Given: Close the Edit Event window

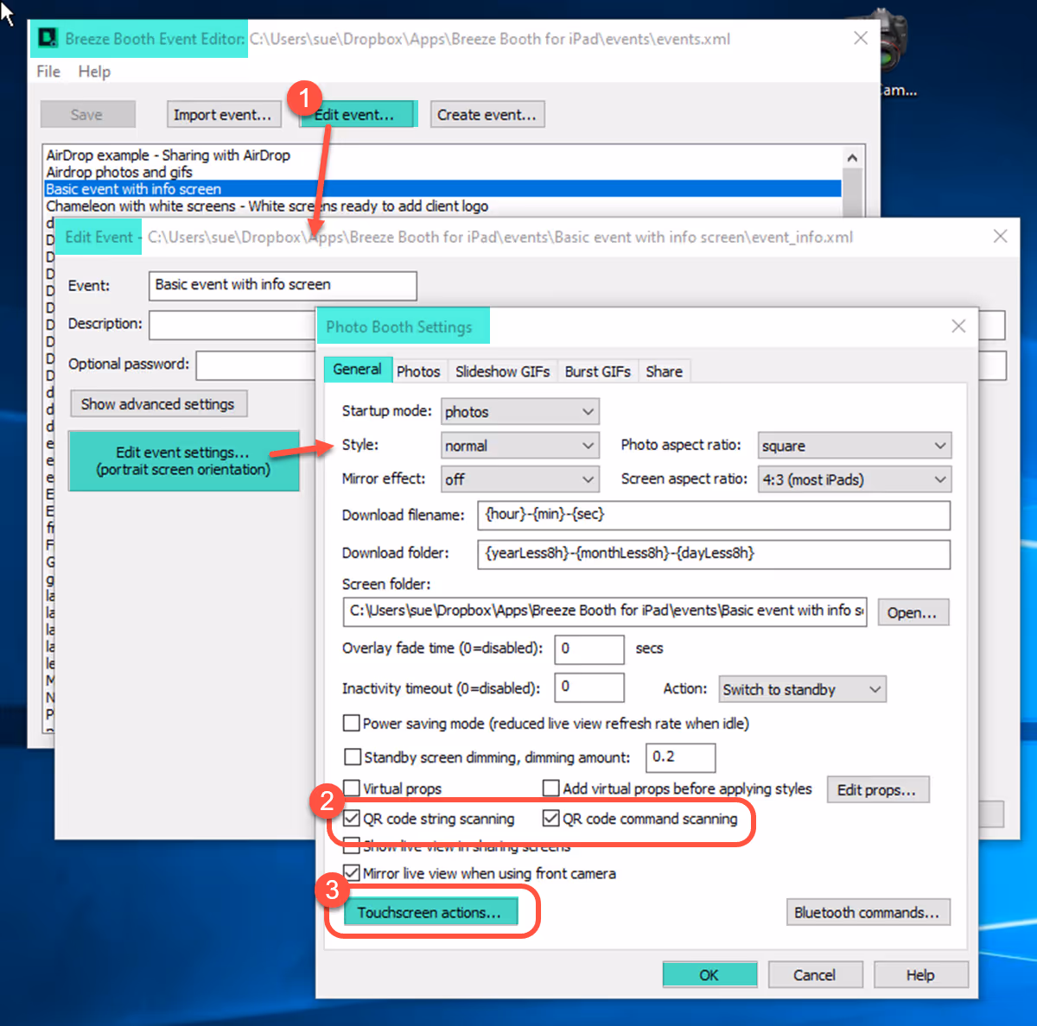Looking at the screenshot, I should click(x=1000, y=236).
